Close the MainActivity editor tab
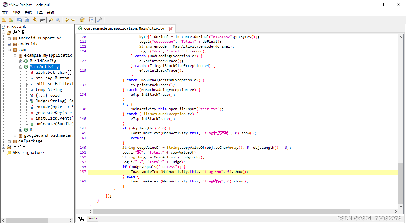The height and width of the screenshot is (224, 406). 171,28
